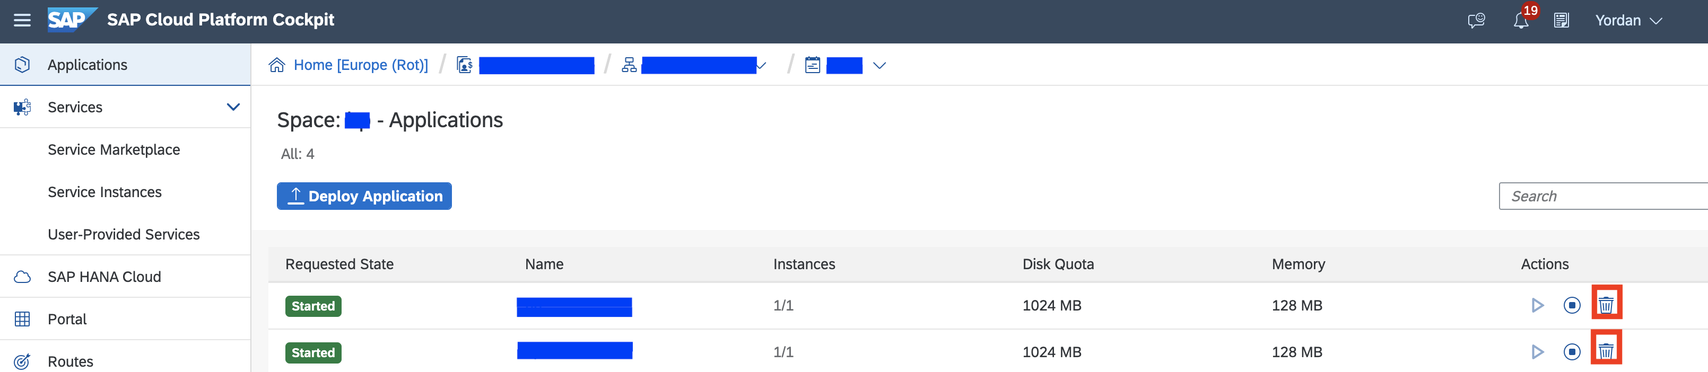Select Services in the sidebar
1708x372 pixels.
pyautogui.click(x=125, y=107)
